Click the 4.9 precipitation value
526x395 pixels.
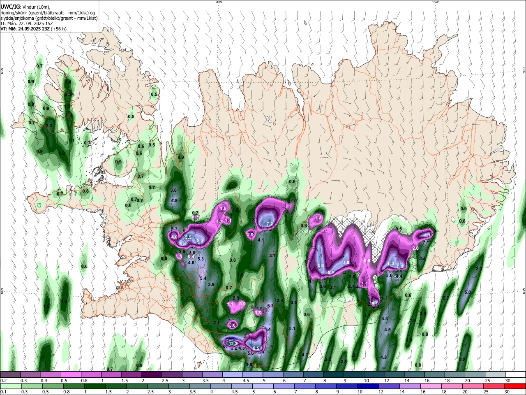(x=174, y=201)
